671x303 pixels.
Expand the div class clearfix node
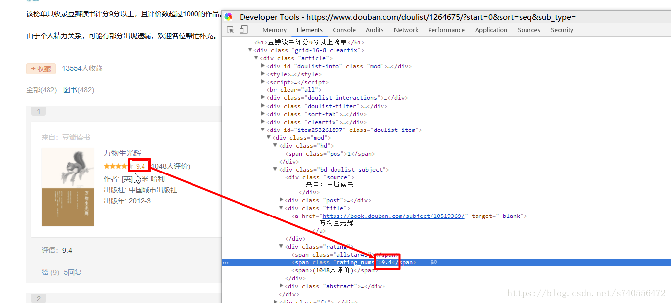point(263,122)
